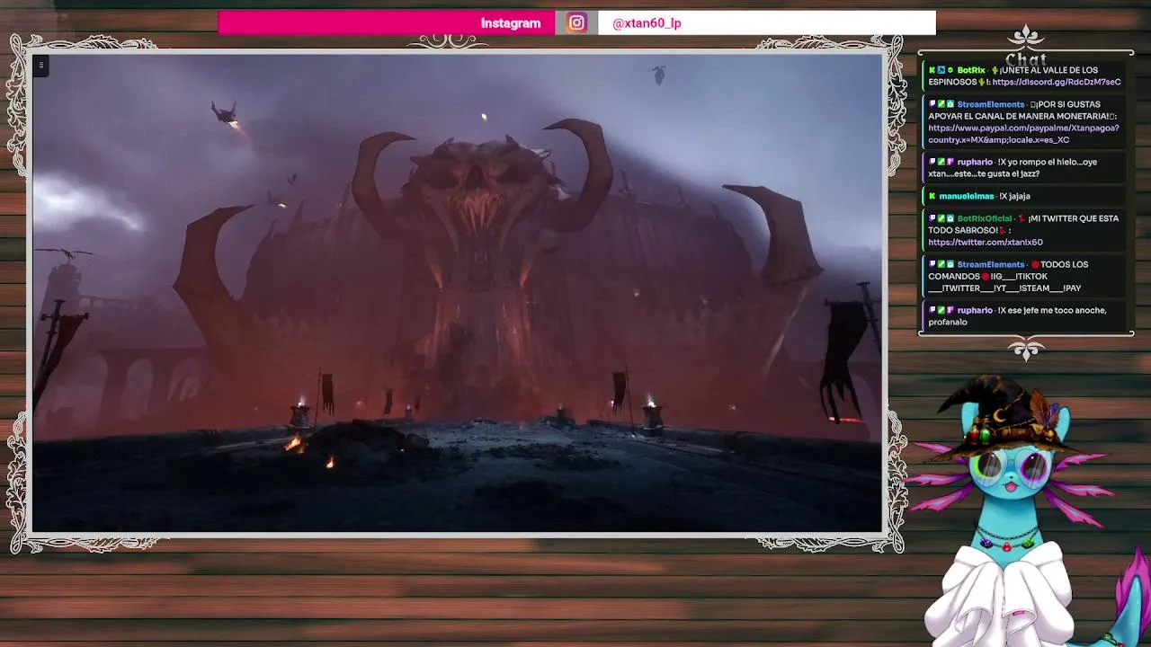Click ruphario's name on the jazz message
The image size is (1151, 647).
tap(975, 163)
